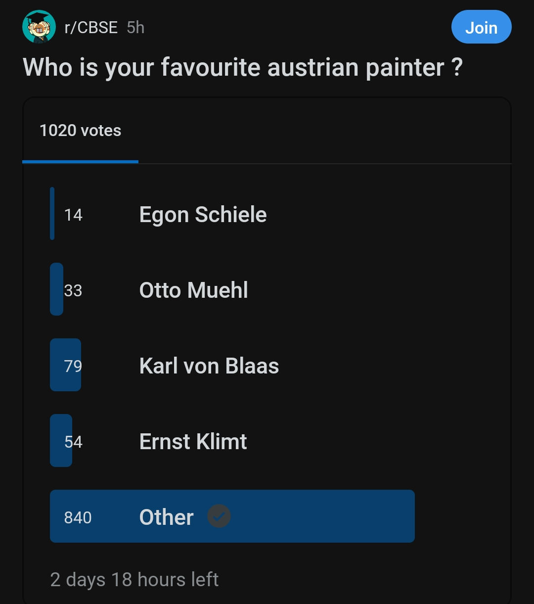Click the 79 votes result bar
Screen dimensions: 534x604
coord(65,365)
